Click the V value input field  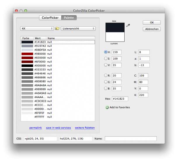point(117,65)
